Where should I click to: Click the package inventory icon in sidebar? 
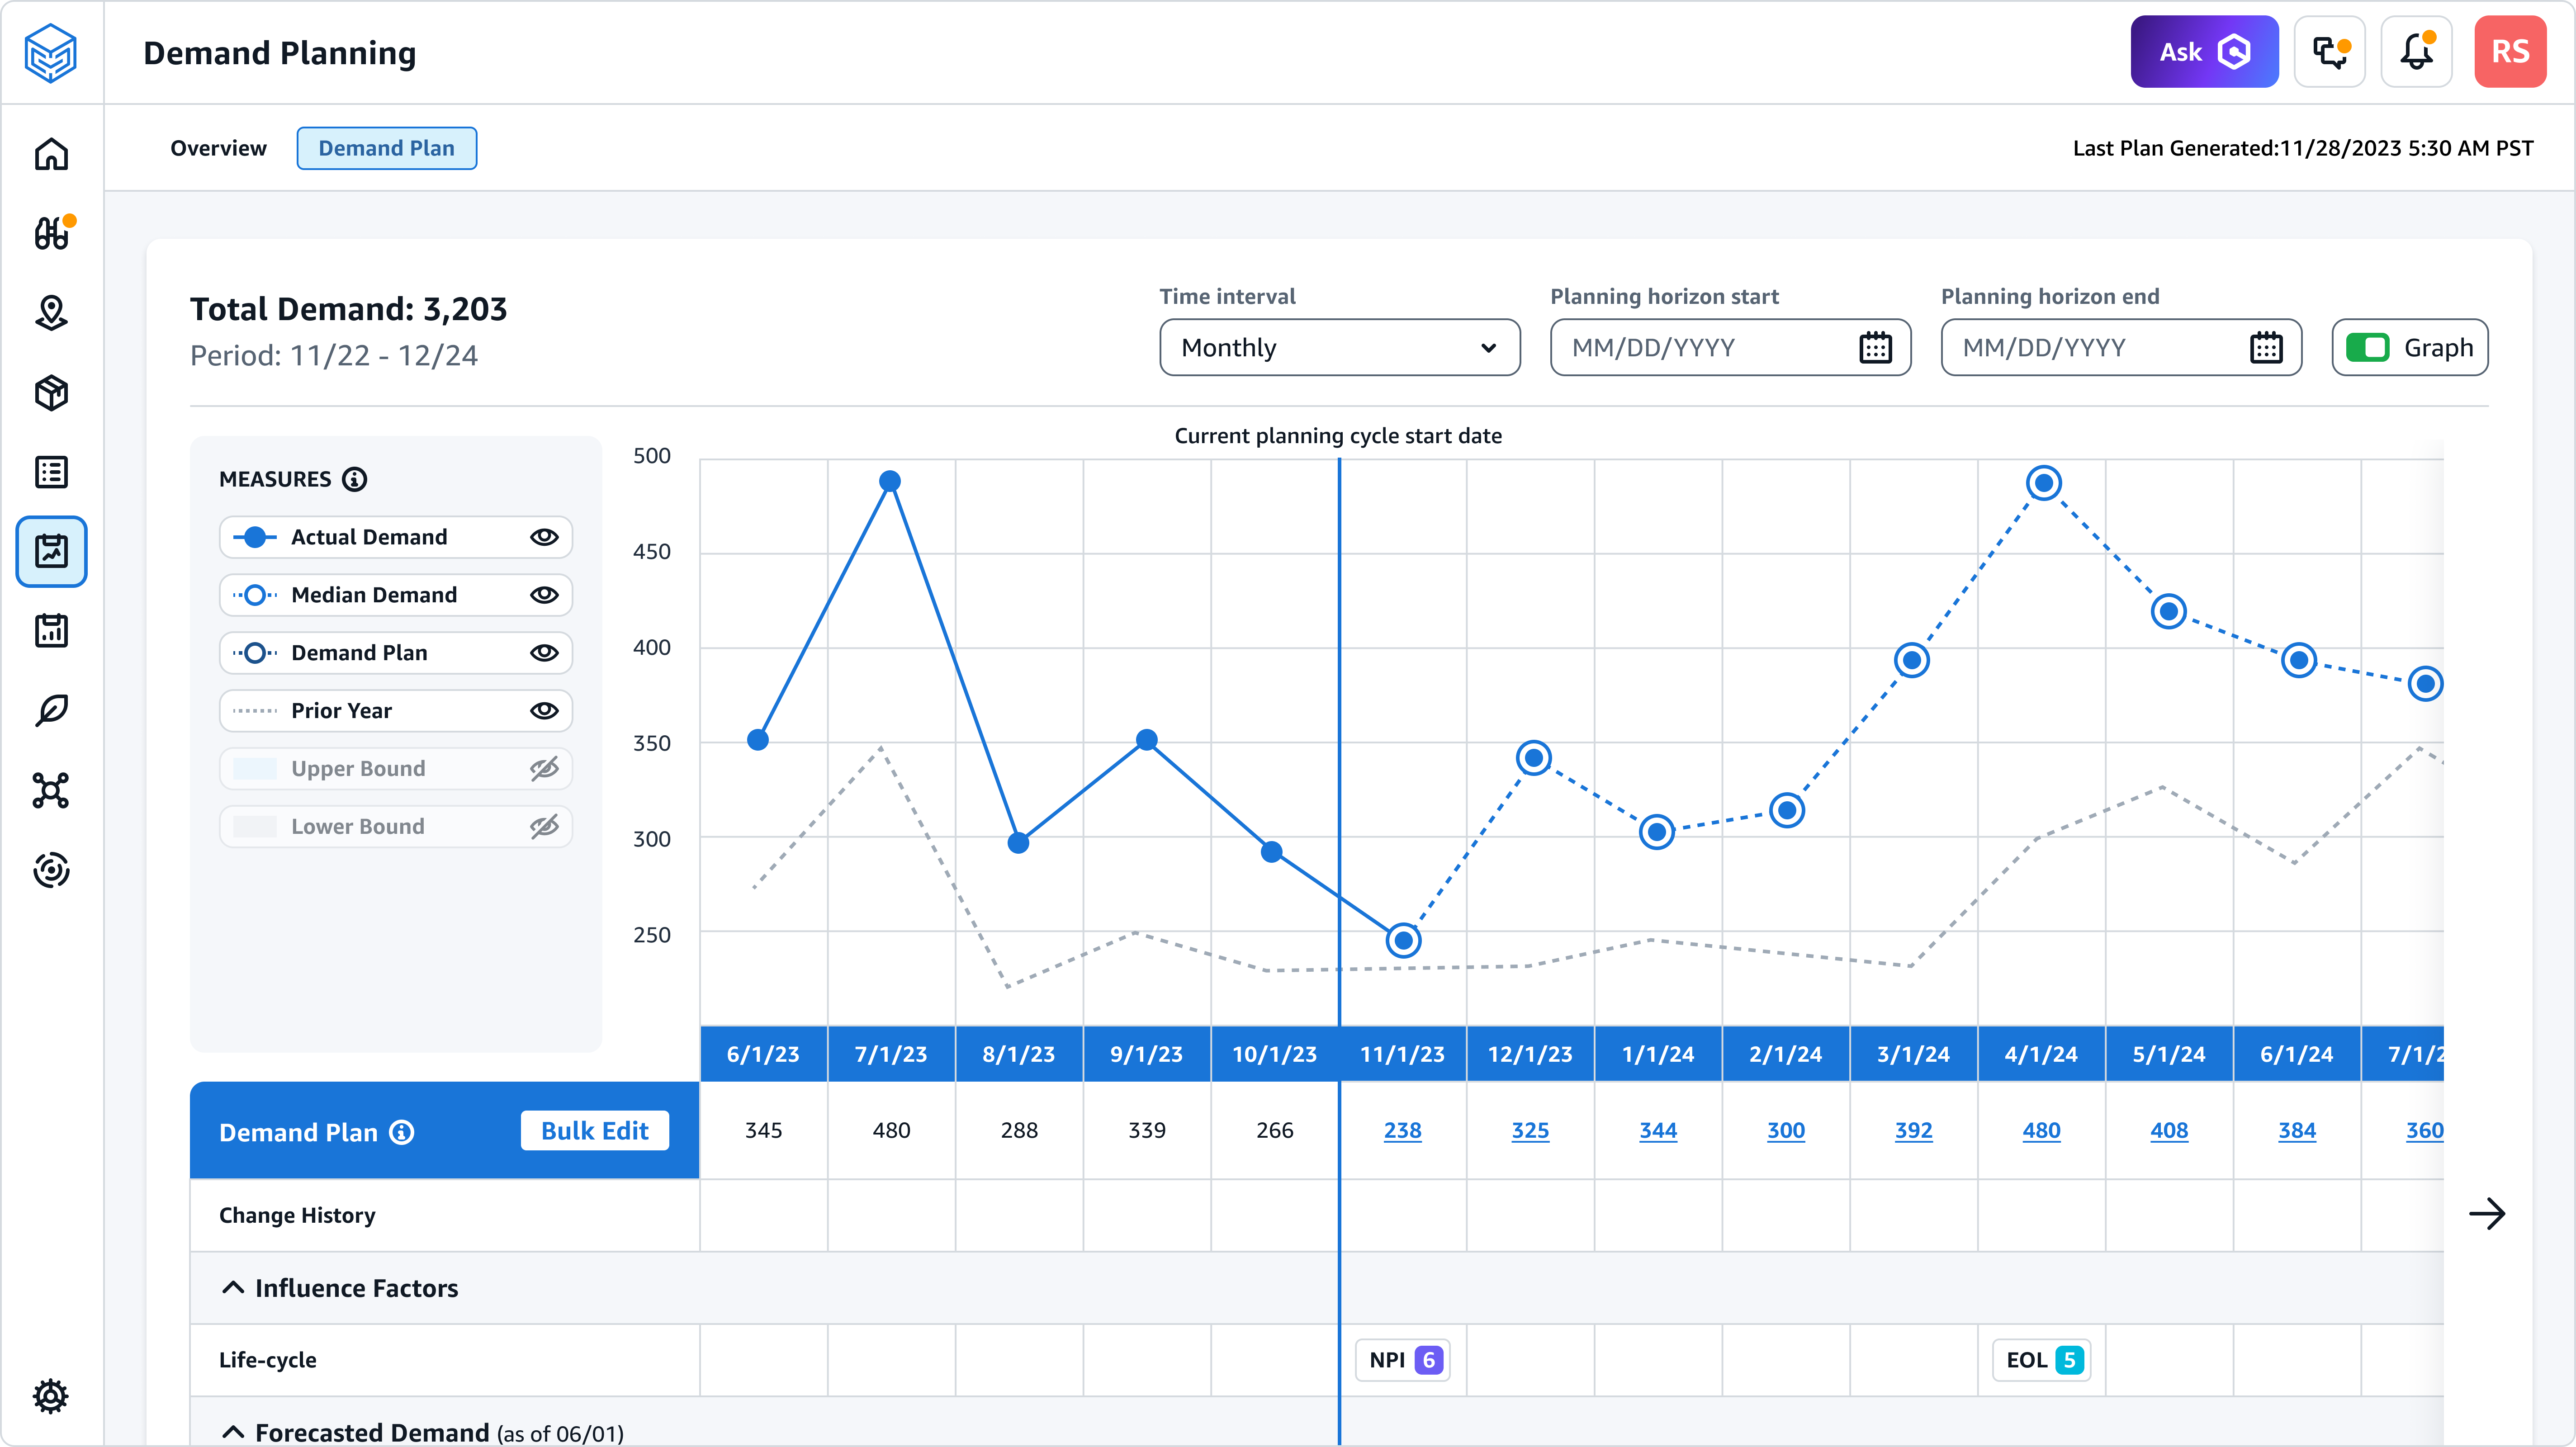click(51, 393)
